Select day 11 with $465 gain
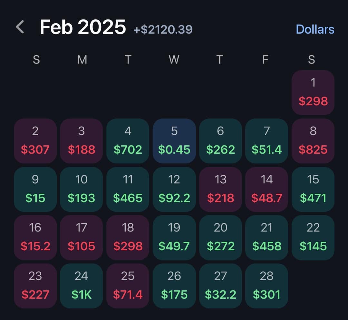Viewport: 348px width, 320px height. [x=128, y=189]
